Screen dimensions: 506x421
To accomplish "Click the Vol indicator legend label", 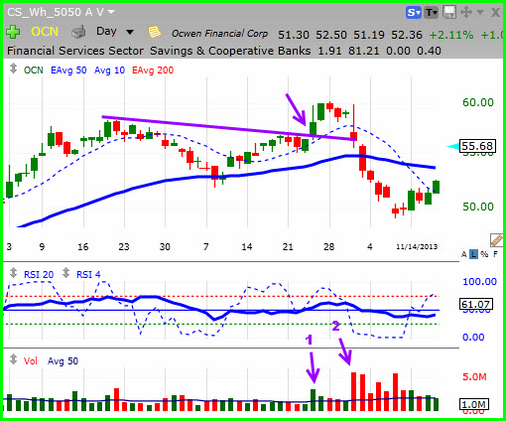I will (x=31, y=360).
